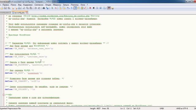Screen dimensions: 196x110
Task: Open the Синтаксис menu
Action: coord(39,5)
